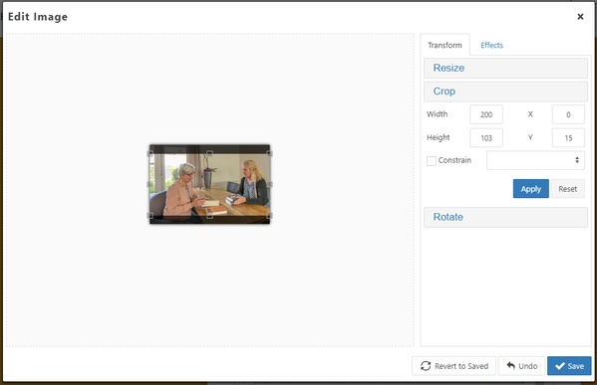The image size is (597, 385).
Task: Click the left-middle crop handle
Action: click(x=150, y=184)
